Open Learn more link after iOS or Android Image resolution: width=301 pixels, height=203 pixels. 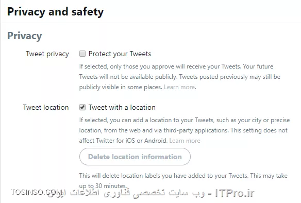tap(185, 141)
